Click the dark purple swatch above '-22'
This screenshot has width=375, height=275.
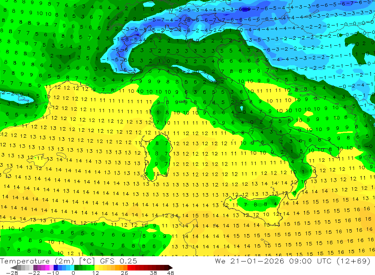pyautogui.click(x=35, y=267)
